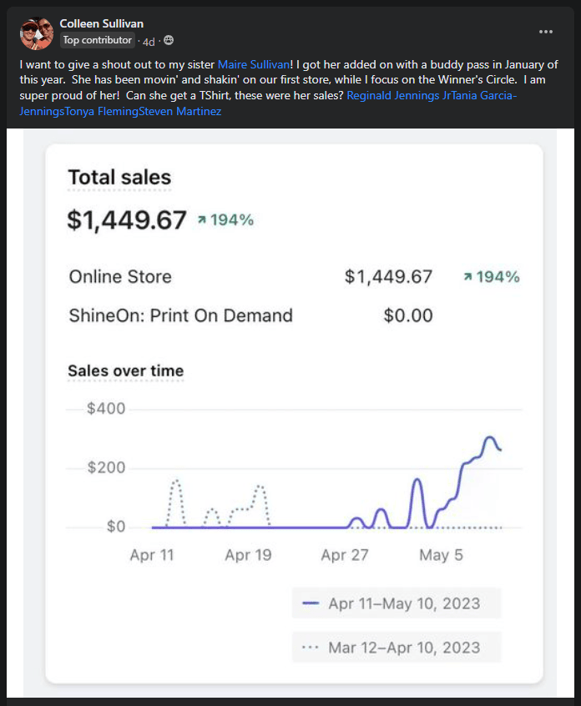This screenshot has width=581, height=706.
Task: Open the Colleen Sullivan author name link
Action: coord(101,23)
